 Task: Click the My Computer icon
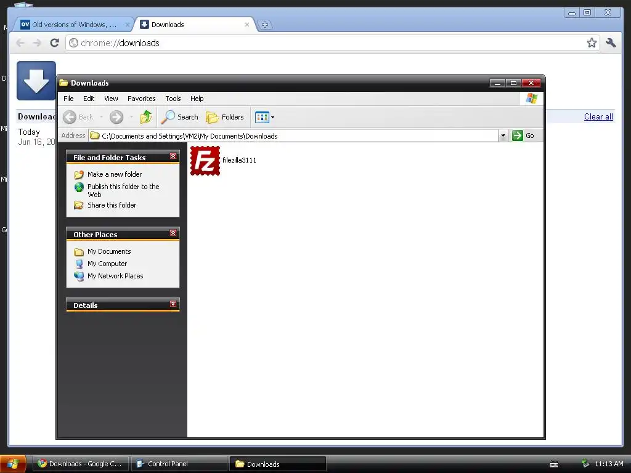point(79,264)
